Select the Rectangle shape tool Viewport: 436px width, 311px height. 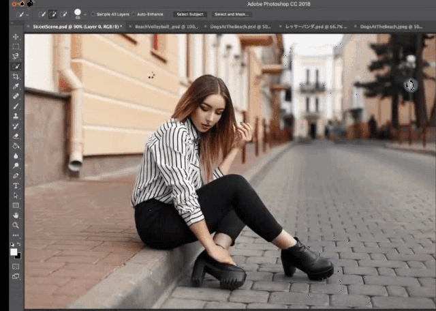16,205
